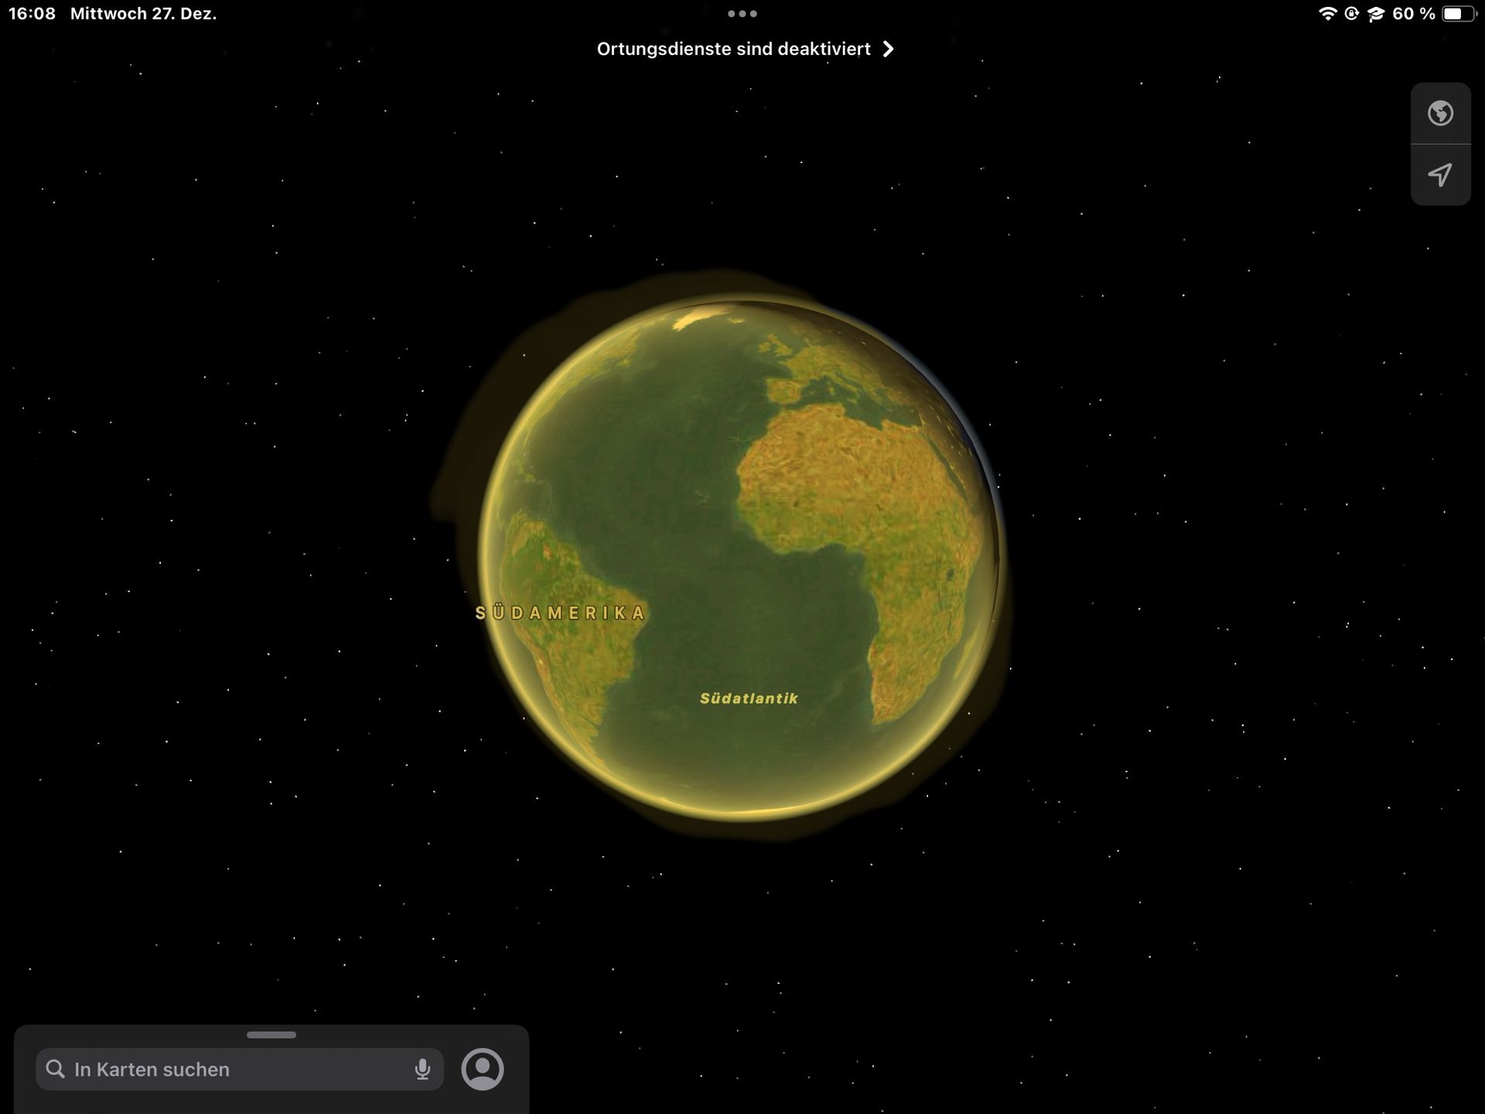
Task: Expand the search card via its grabber handle
Action: [x=271, y=1034]
